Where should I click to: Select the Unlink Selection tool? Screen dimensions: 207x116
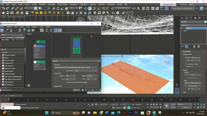pyautogui.click(x=17, y=9)
